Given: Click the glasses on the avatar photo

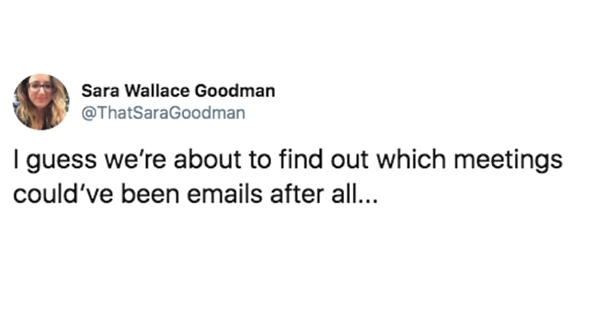Looking at the screenshot, I should tap(41, 86).
